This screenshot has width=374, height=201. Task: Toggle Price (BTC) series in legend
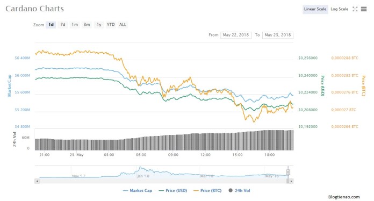tap(207, 190)
